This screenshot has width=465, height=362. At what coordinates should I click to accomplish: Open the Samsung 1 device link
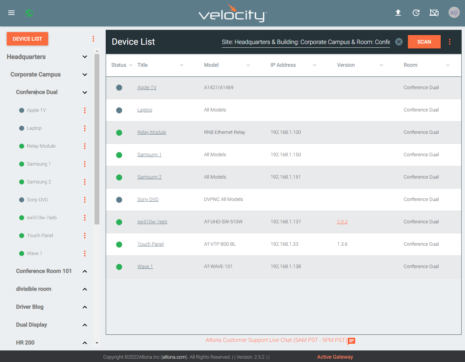coord(149,155)
